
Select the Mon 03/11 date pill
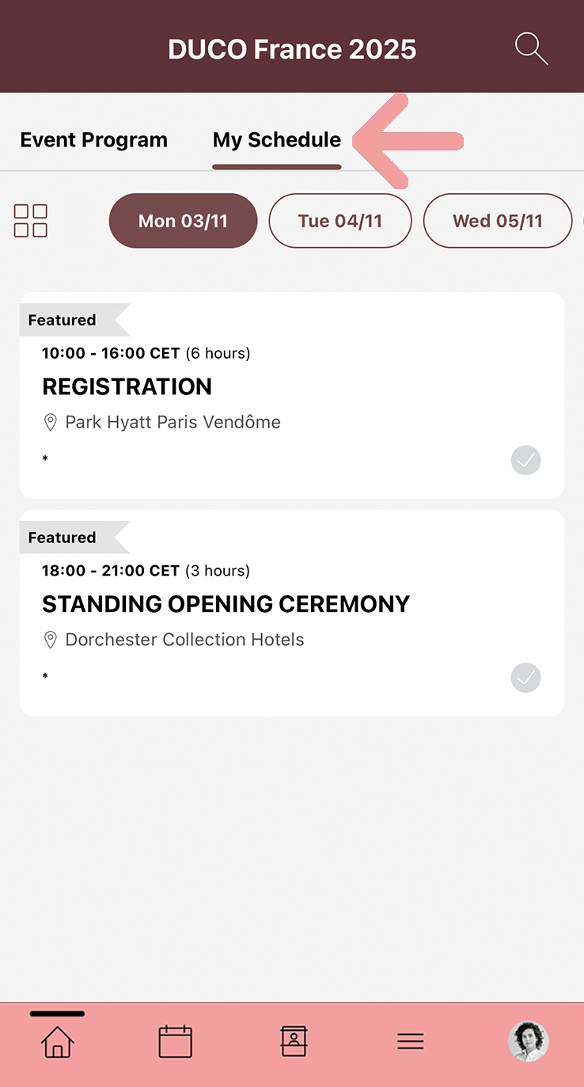tap(183, 221)
